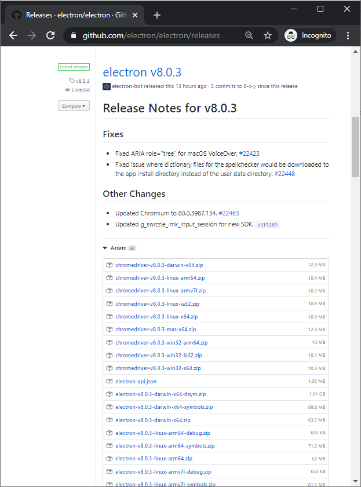Download electron-v8.0.3-darwin-x64.zip

(x=153, y=420)
